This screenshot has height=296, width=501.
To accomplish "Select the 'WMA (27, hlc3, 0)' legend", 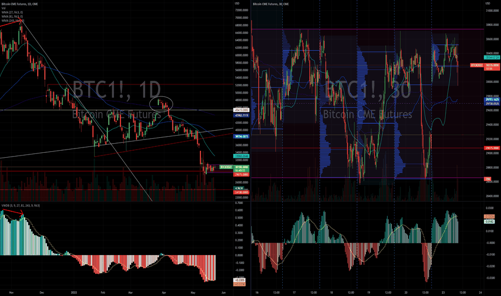I will tap(12, 12).
